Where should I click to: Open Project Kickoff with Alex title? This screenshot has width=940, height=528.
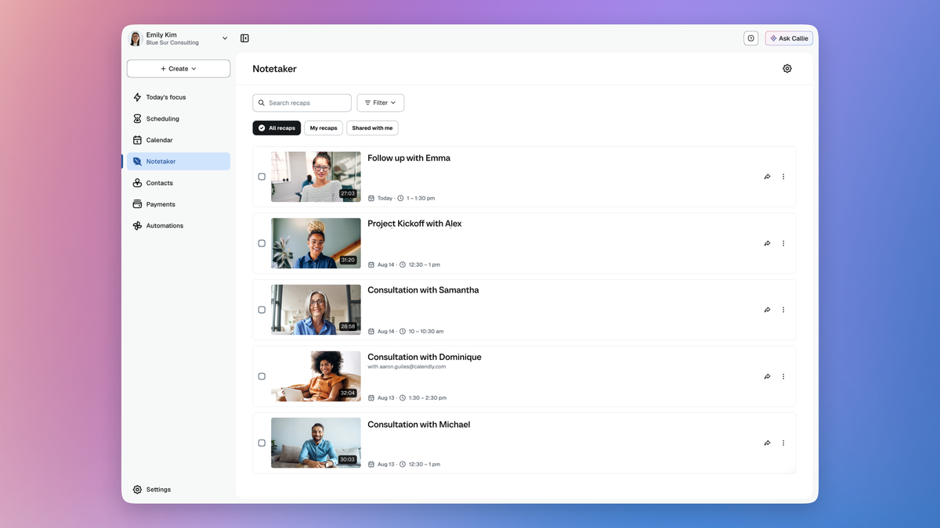coord(414,224)
